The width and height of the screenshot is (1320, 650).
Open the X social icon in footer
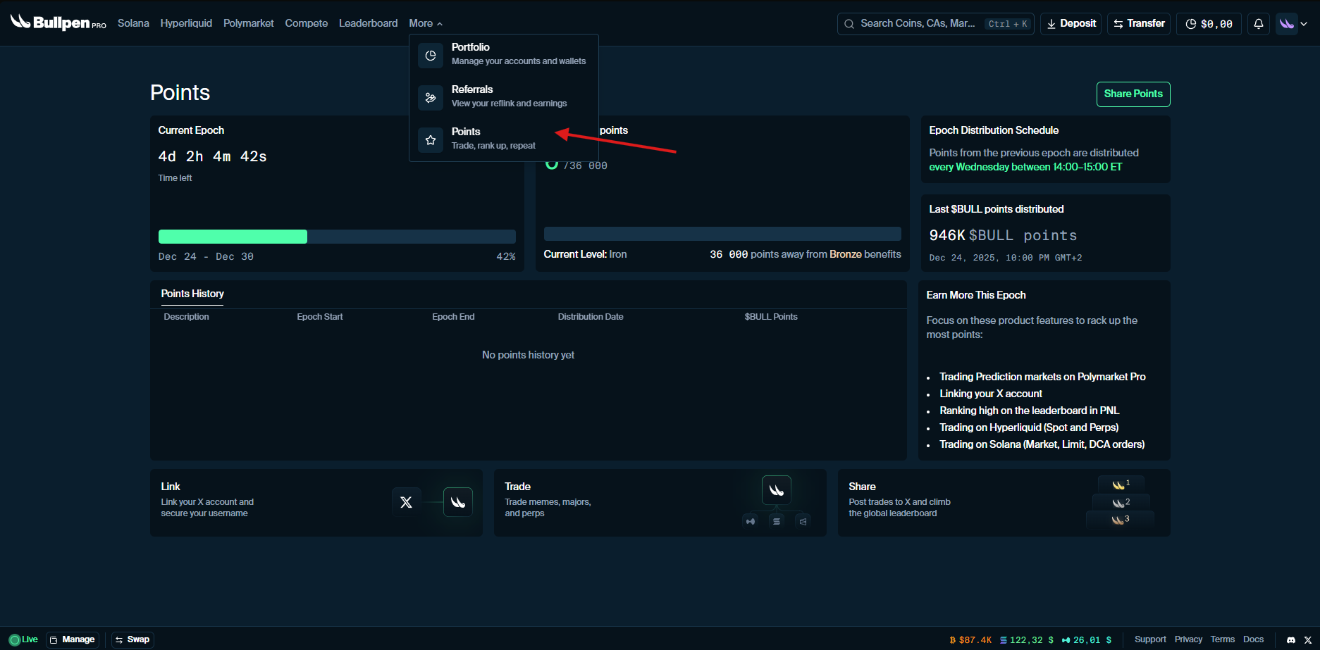pyautogui.click(x=1308, y=639)
